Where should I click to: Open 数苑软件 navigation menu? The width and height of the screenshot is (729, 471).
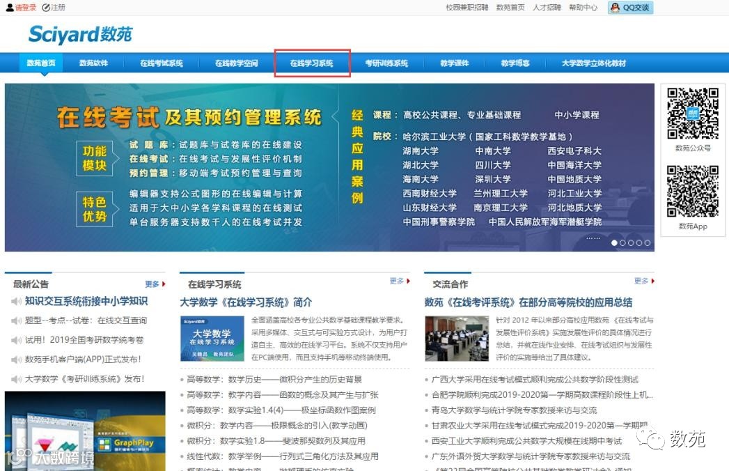pos(93,63)
